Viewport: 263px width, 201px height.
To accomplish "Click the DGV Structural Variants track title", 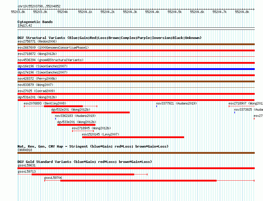I will pyautogui.click(x=110, y=38).
